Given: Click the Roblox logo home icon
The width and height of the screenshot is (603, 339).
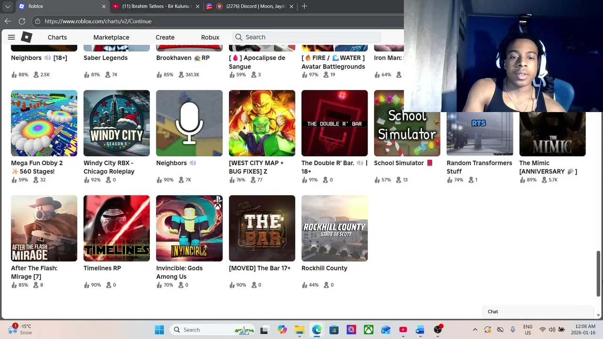Looking at the screenshot, I should (x=26, y=37).
